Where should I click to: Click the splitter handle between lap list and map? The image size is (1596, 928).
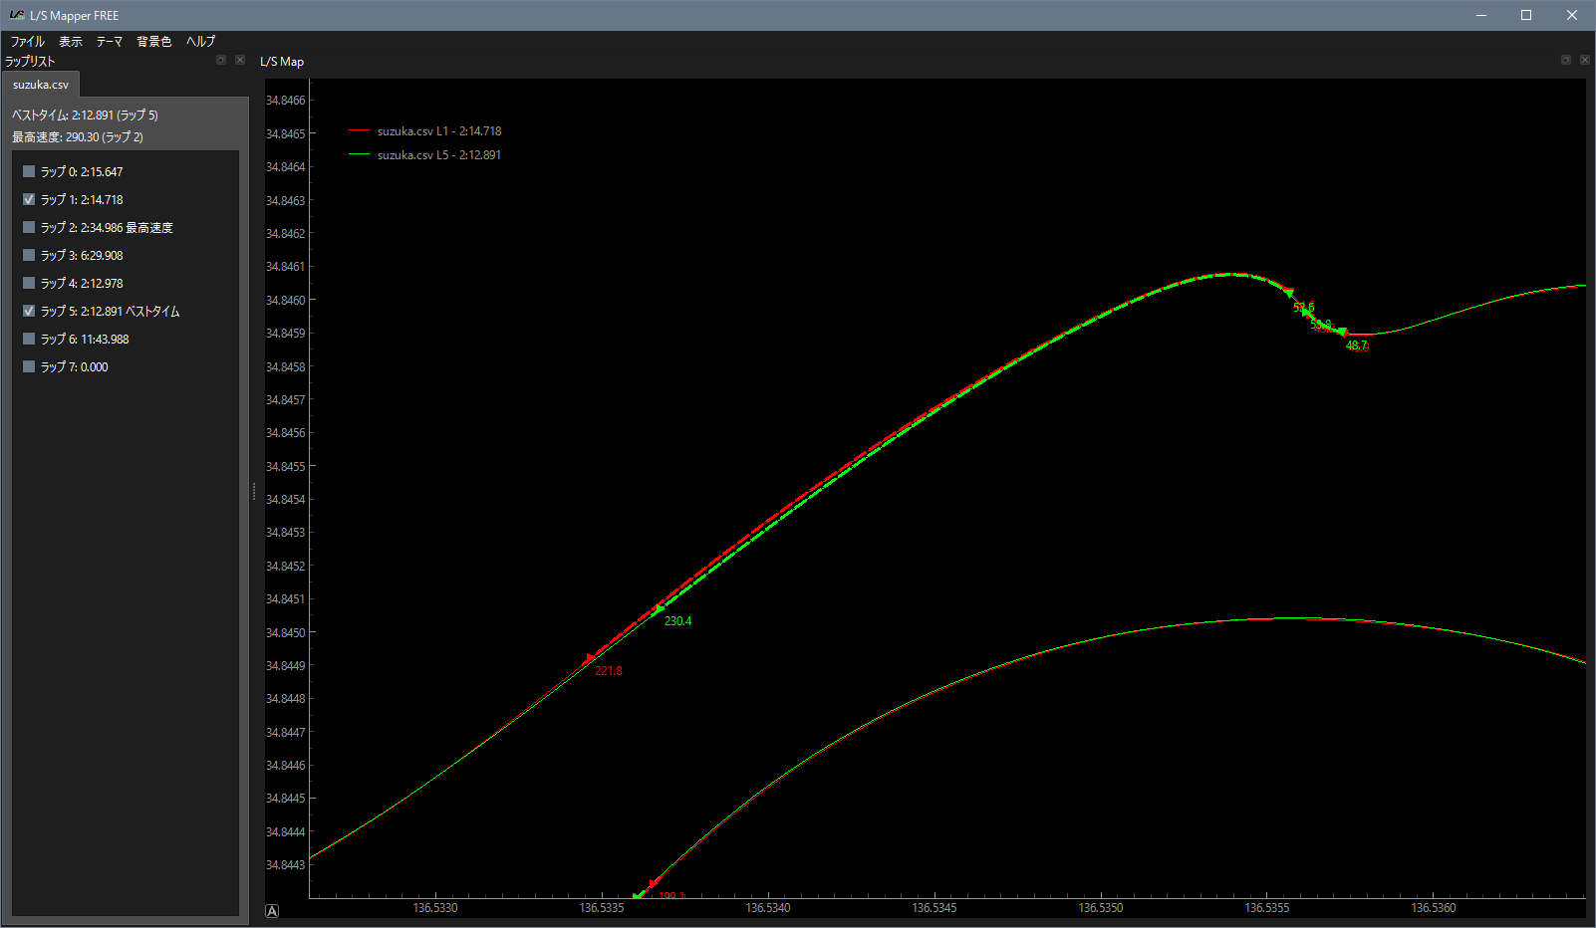click(x=254, y=492)
